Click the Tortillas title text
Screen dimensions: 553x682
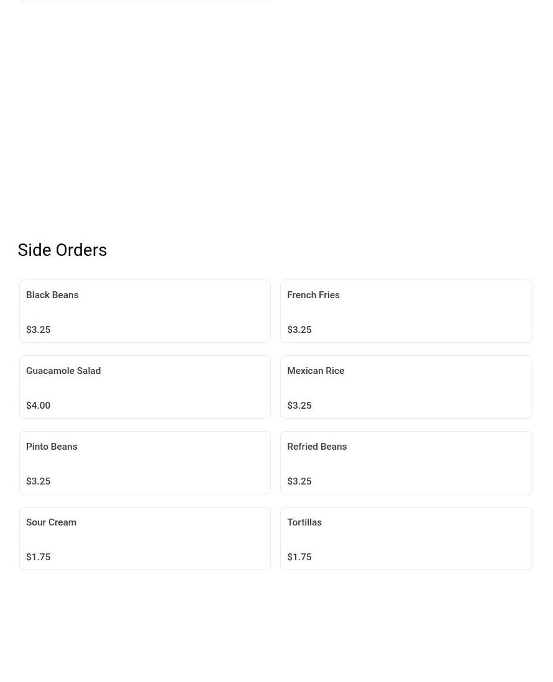click(304, 522)
